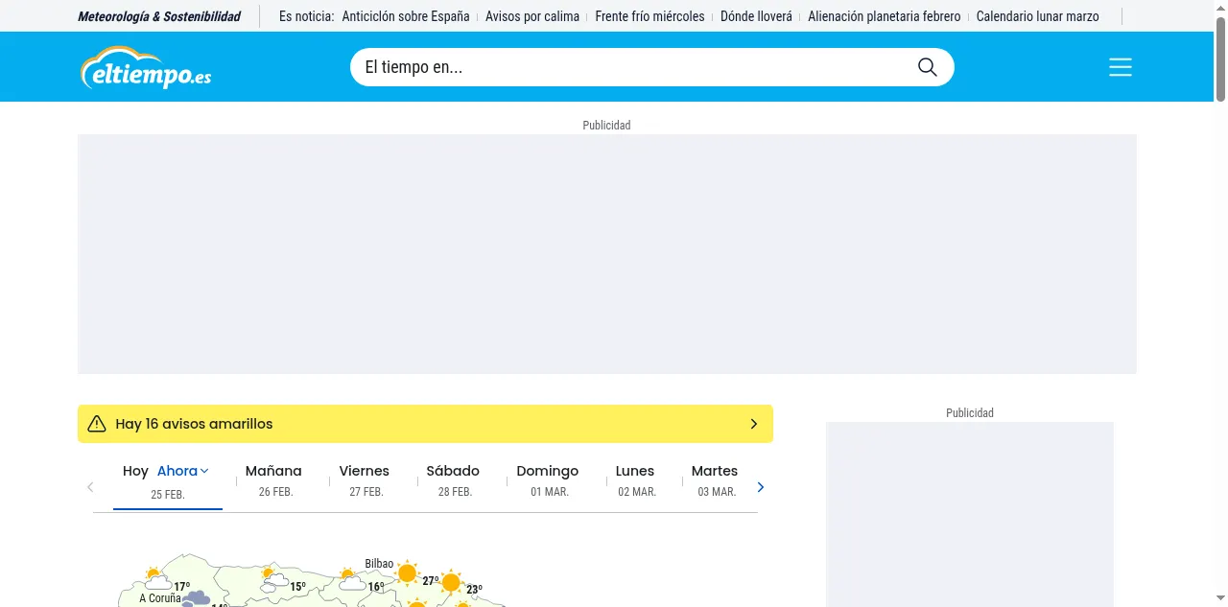Click Hay 16 avisos amarillos banner text
1228x607 pixels.
coord(194,424)
